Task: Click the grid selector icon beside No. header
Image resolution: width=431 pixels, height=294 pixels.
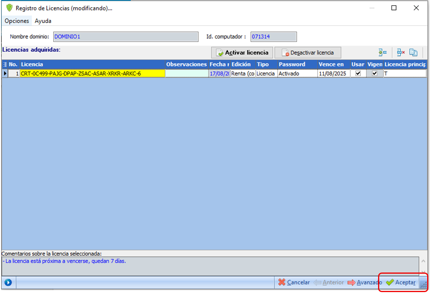Action: point(5,64)
